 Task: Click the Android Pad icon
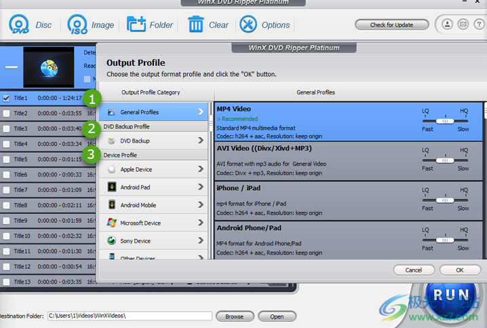point(112,187)
